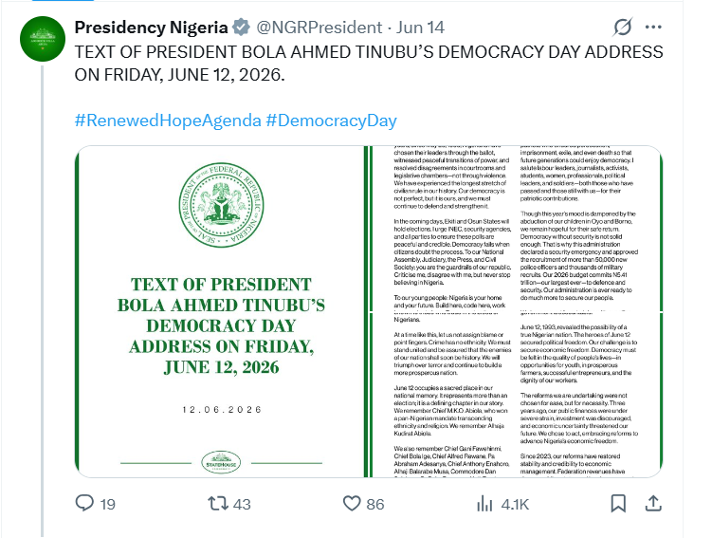Open the #RenewedHopeAgenda hashtag
712x538 pixels.
pyautogui.click(x=168, y=121)
